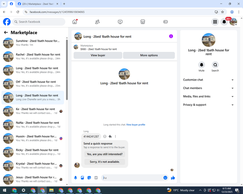Click the house thumbnail in the right info panel

tap(208, 40)
